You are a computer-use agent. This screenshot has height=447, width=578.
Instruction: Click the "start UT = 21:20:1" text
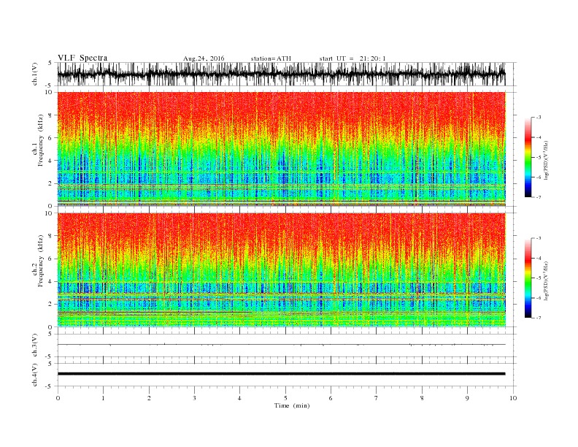point(352,58)
